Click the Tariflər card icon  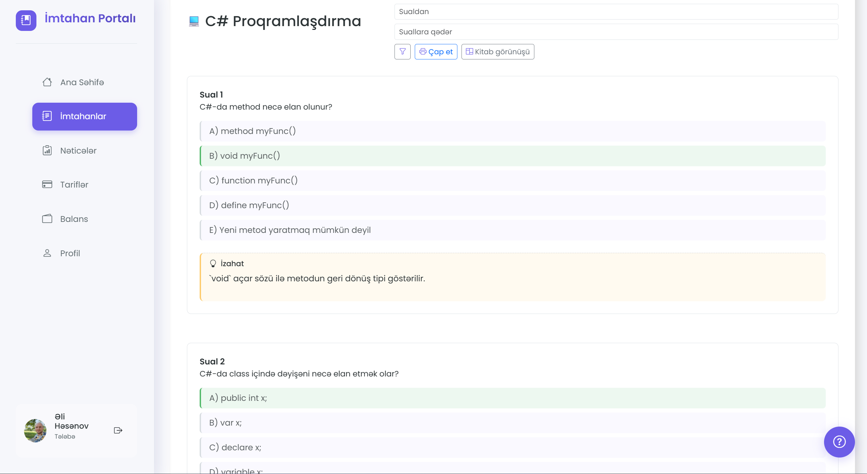pyautogui.click(x=47, y=184)
